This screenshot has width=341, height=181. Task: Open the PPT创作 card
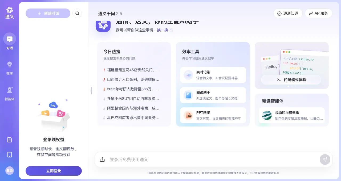coord(213,115)
